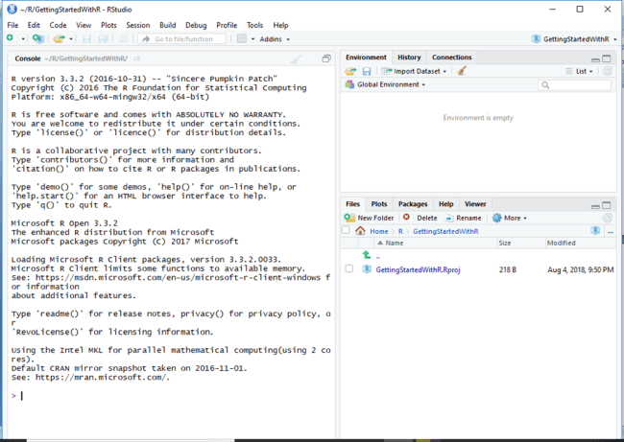Click the Create a project icon
The image size is (624, 442).
tap(38, 38)
